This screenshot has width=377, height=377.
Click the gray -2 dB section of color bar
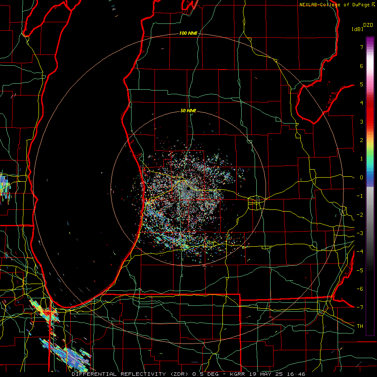pos(370,215)
